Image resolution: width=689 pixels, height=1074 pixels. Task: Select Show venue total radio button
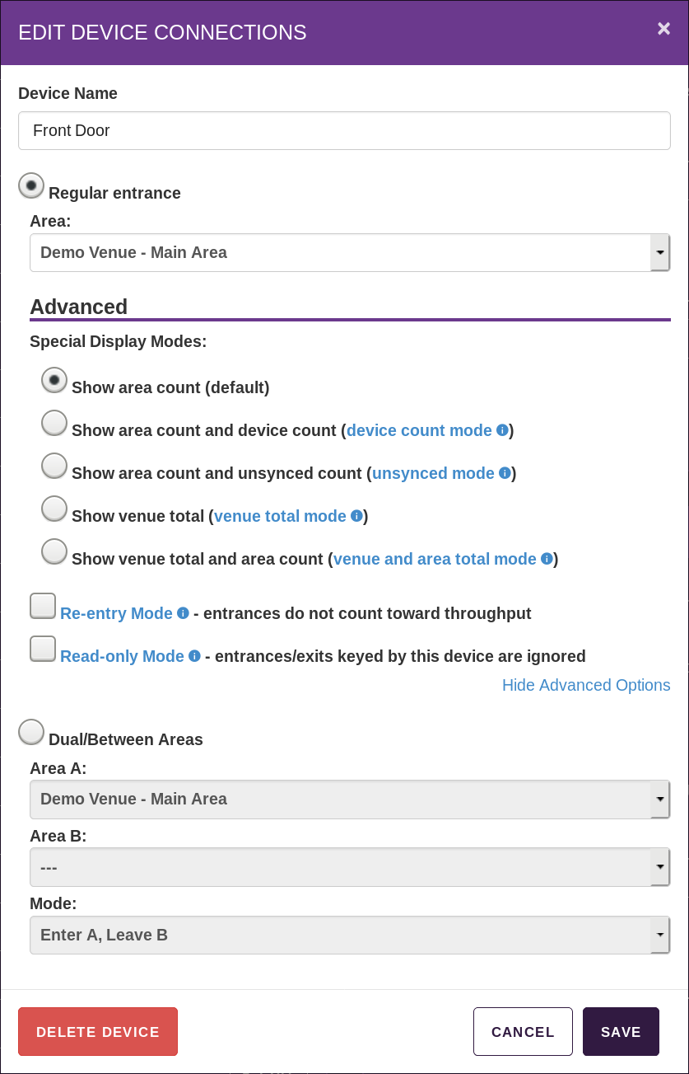click(54, 509)
